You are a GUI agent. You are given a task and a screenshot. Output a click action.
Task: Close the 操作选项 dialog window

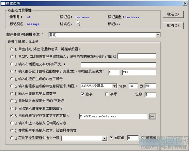pos(185,3)
